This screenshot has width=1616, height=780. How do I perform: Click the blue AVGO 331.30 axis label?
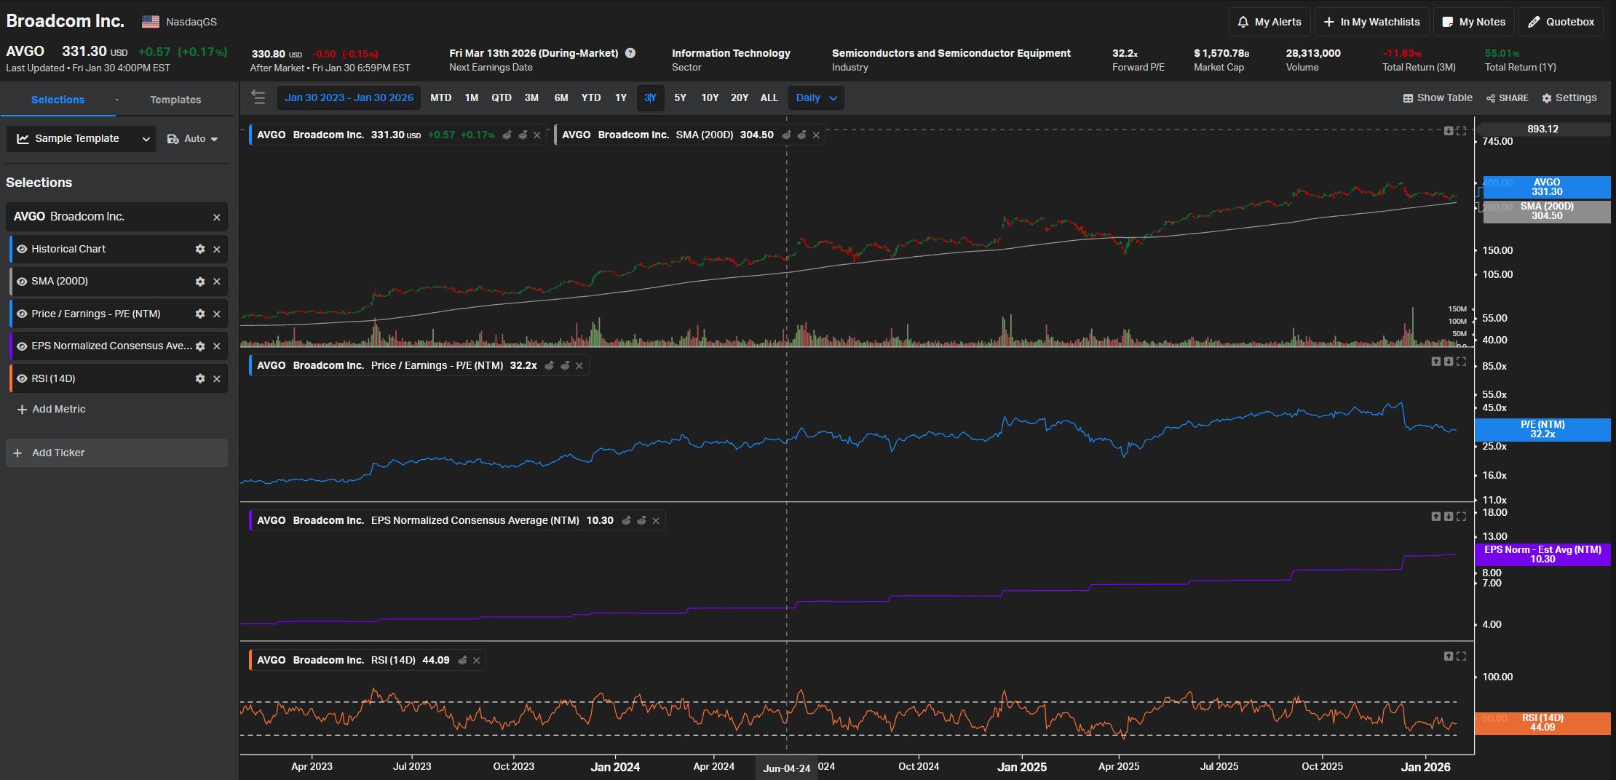[1547, 187]
